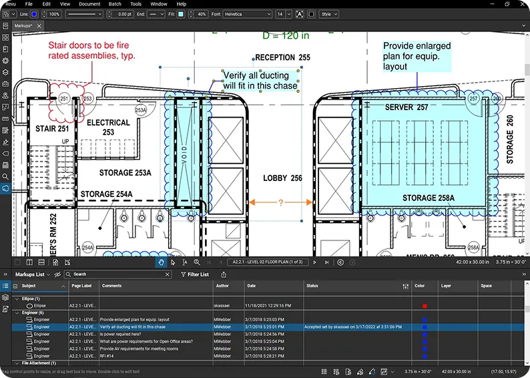Open the Signatures panel icon
Viewport: 530px width, 378px height.
[5, 142]
